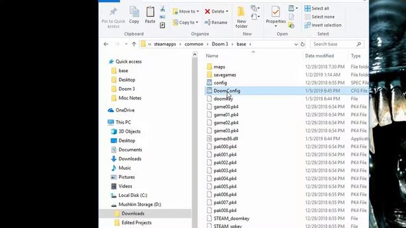
Task: Click Invert selection
Action: click(323, 25)
